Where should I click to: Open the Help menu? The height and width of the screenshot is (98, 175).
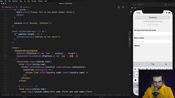(46, 1)
